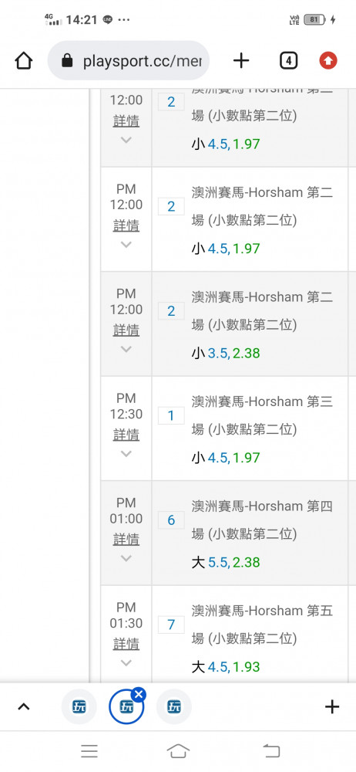Viewport: 356px width, 772px height.
Task: Close the active tab with the blue X badge
Action: click(139, 694)
